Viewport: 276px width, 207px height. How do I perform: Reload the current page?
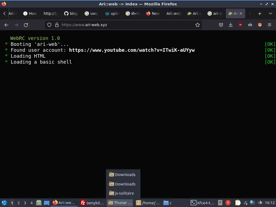point(26,25)
